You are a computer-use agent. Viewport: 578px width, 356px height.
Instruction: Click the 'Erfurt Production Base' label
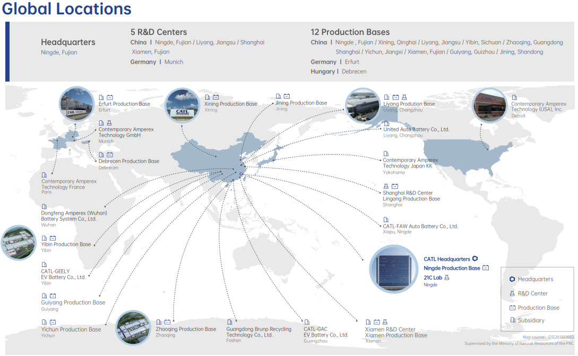pos(124,104)
